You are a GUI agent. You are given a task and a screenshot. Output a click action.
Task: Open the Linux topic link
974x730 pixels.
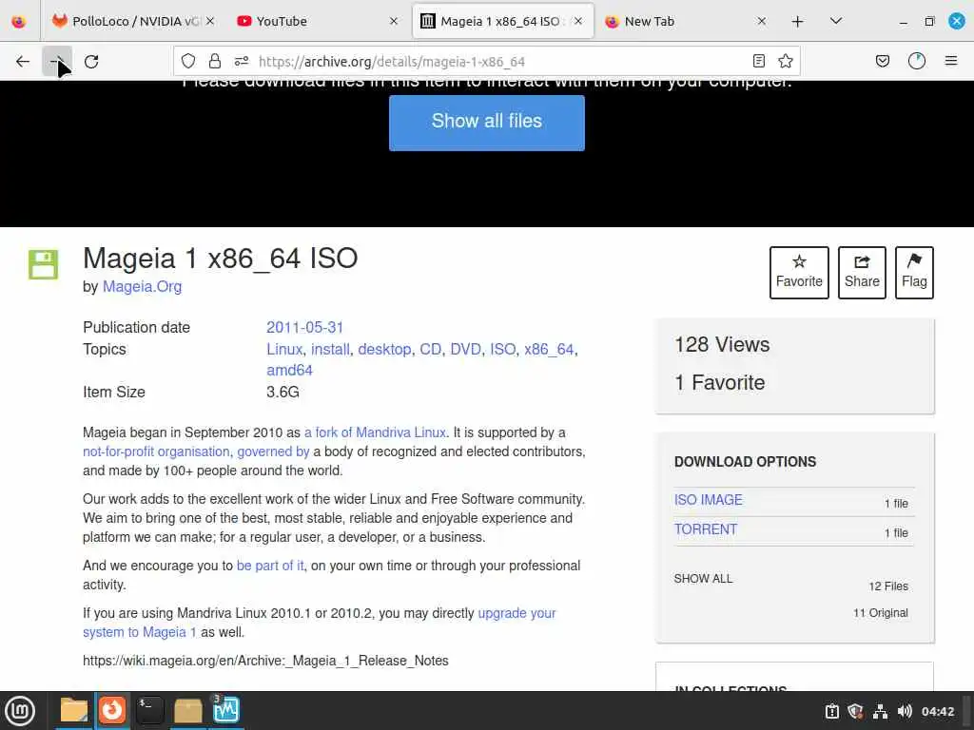(x=284, y=349)
